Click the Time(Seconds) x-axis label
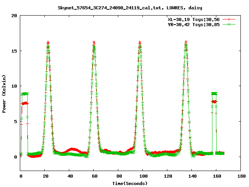The image size is (249, 187). coord(130,183)
